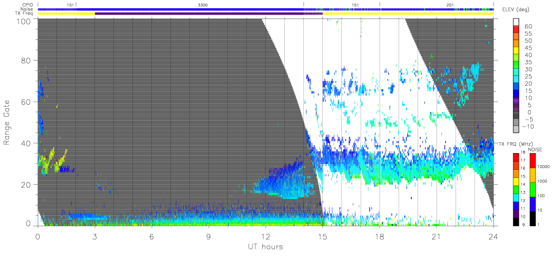Click the TX FRQ (MHz) colorbar title
Screen dimensions: 555x256
coord(515,144)
